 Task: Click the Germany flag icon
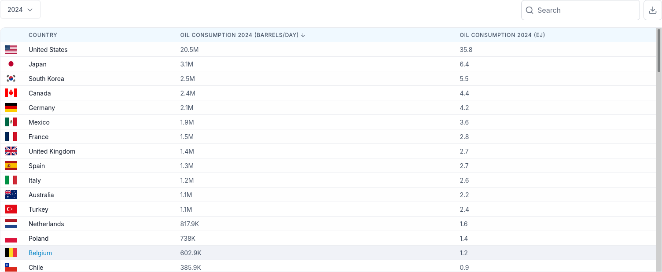tap(11, 108)
